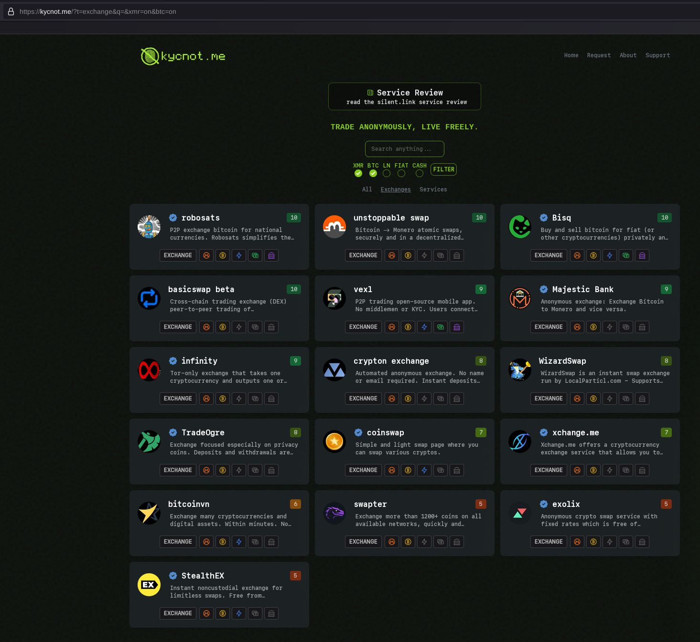This screenshot has width=700, height=642.
Task: Uncheck the XMR filter checkbox
Action: pos(358,173)
